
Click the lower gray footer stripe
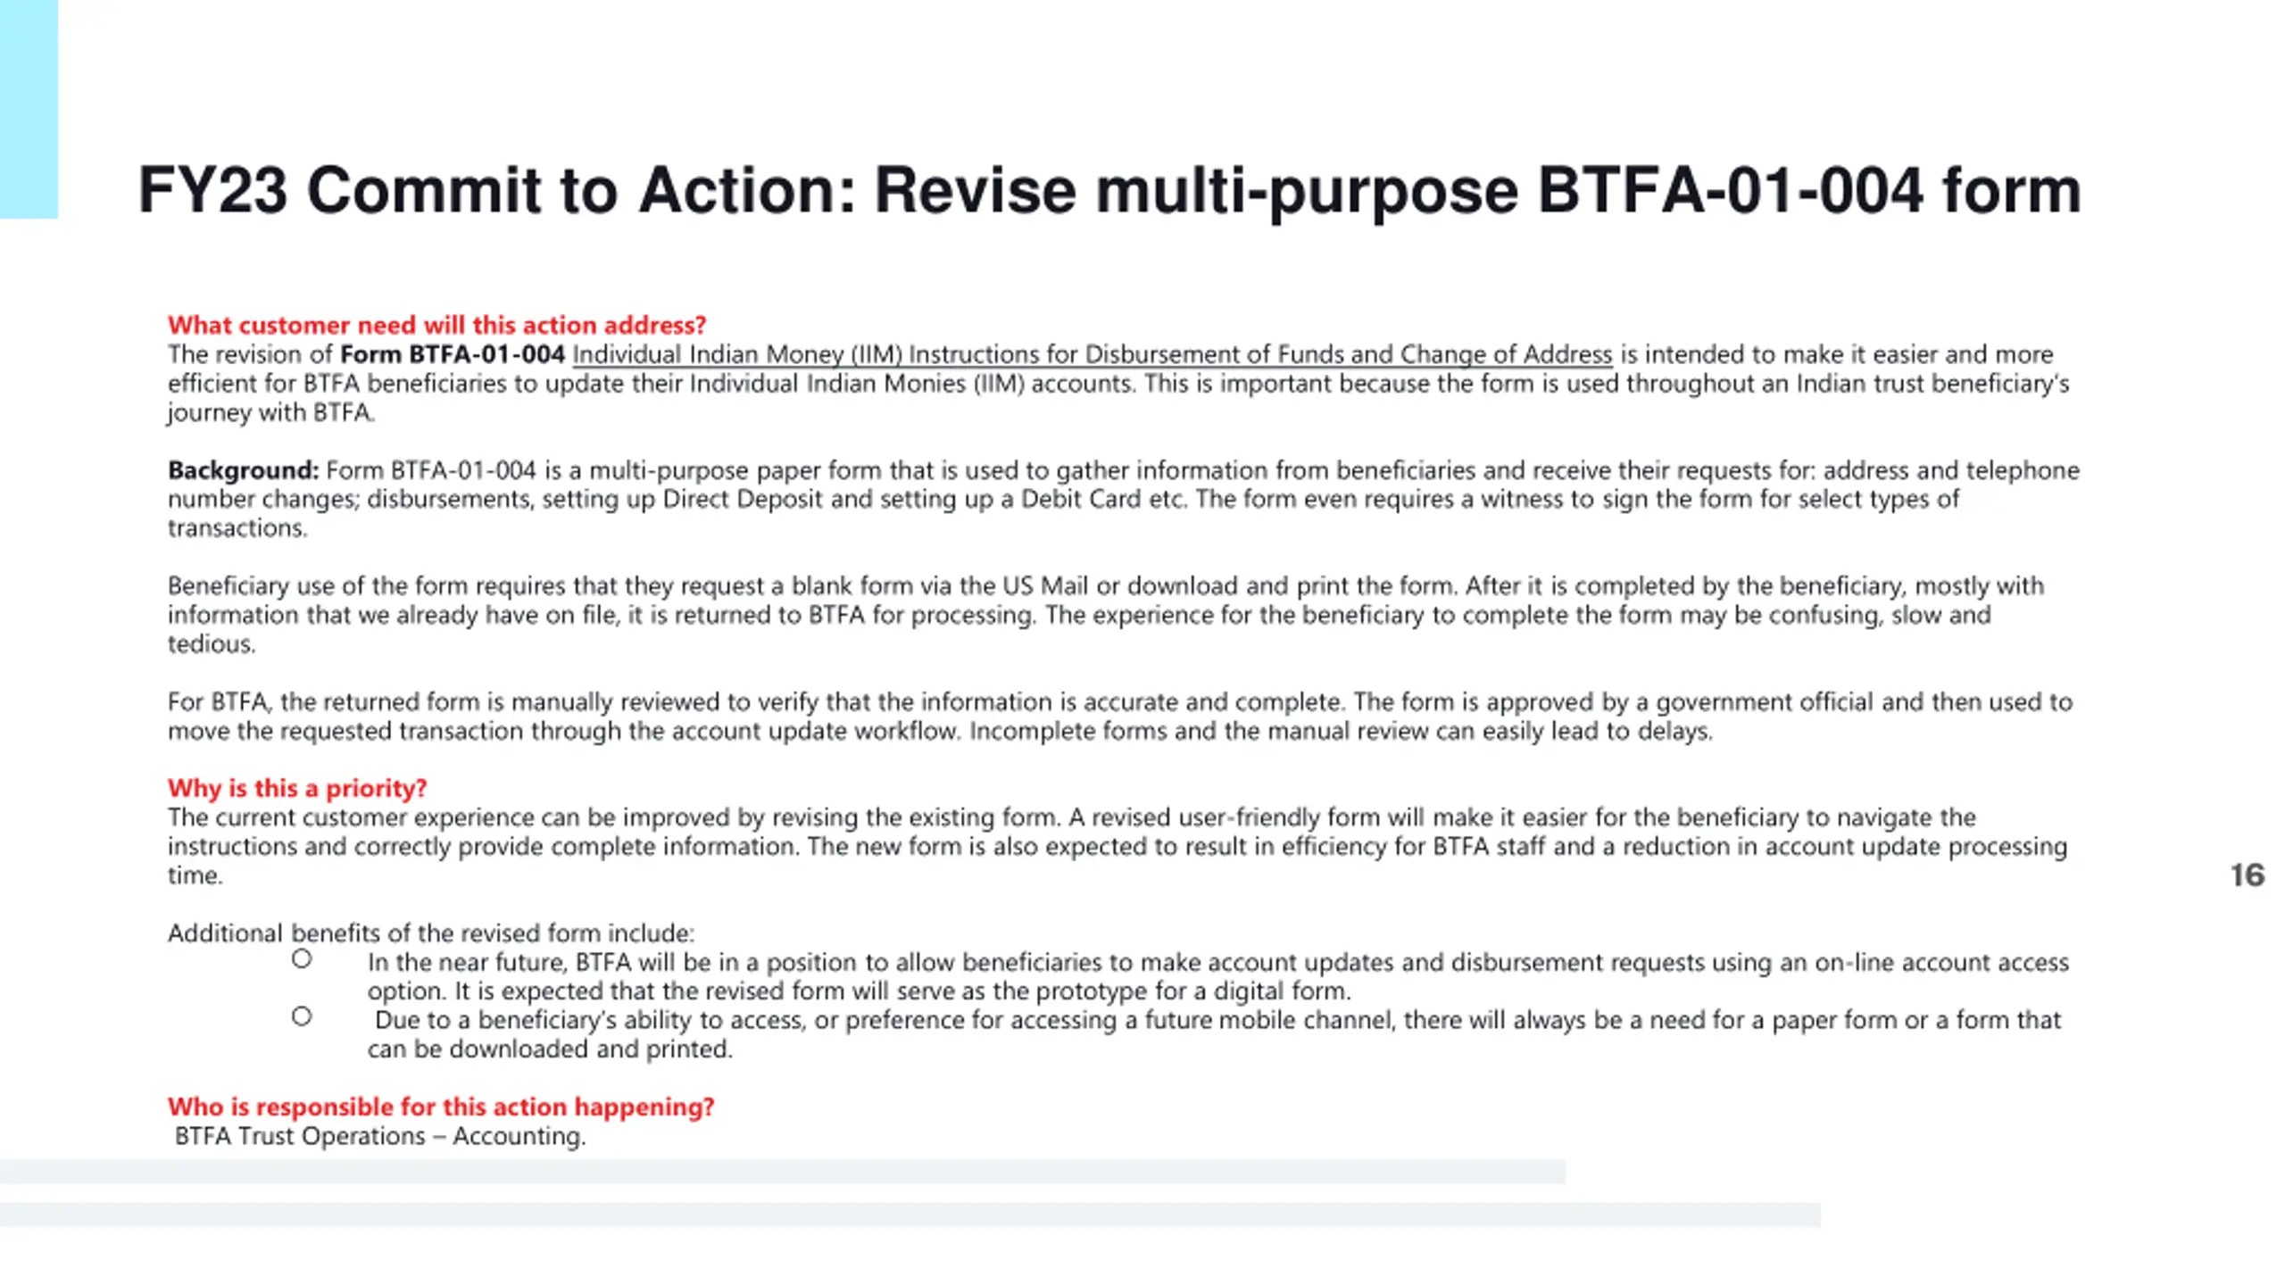(x=910, y=1215)
